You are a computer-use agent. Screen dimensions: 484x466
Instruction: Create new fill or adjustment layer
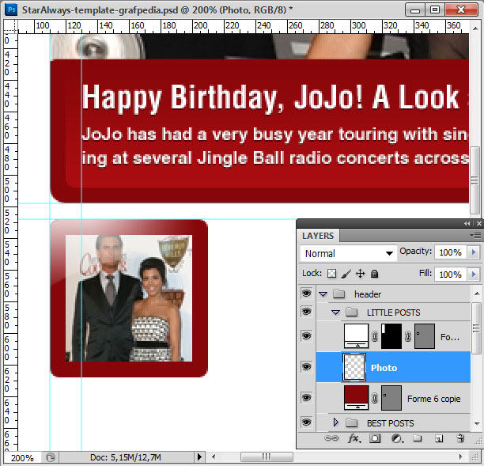coord(397,438)
